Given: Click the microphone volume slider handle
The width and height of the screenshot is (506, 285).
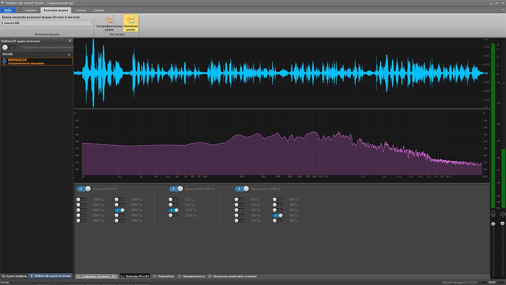Looking at the screenshot, I should 493,225.
